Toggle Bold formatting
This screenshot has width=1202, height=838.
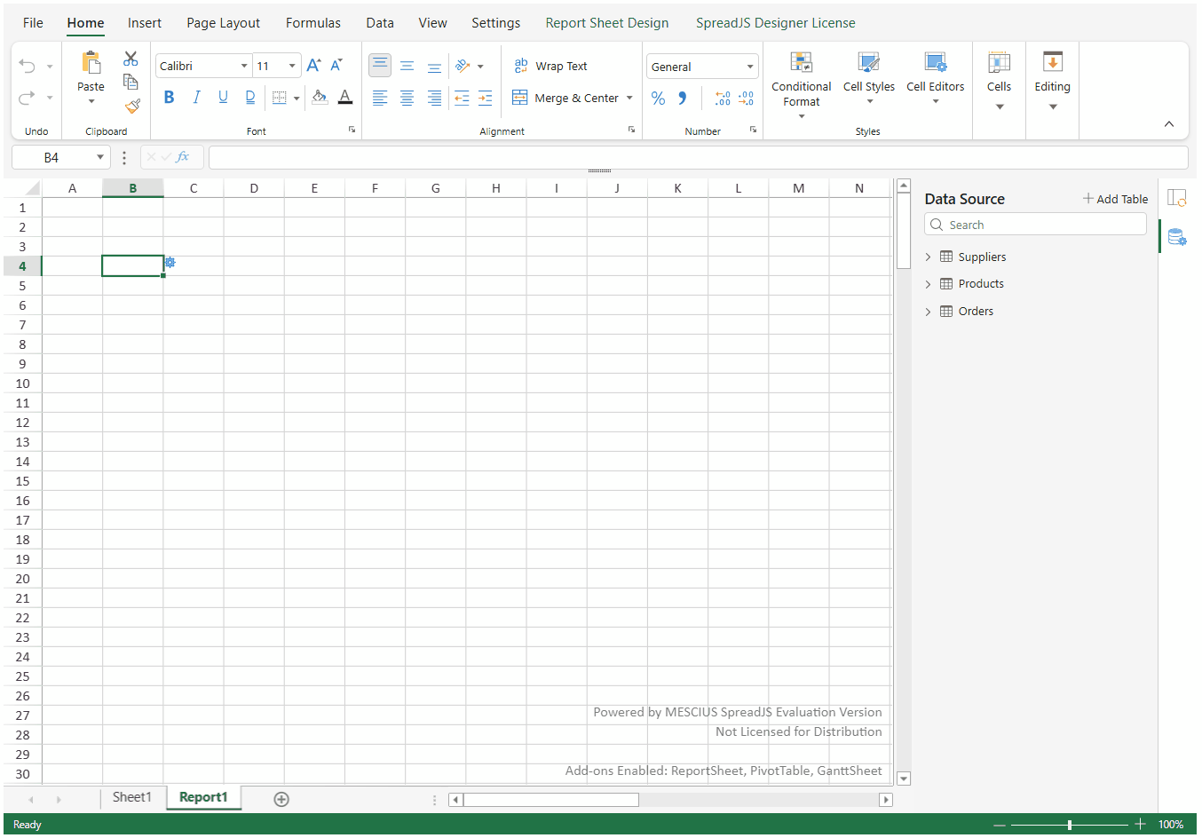coord(169,98)
